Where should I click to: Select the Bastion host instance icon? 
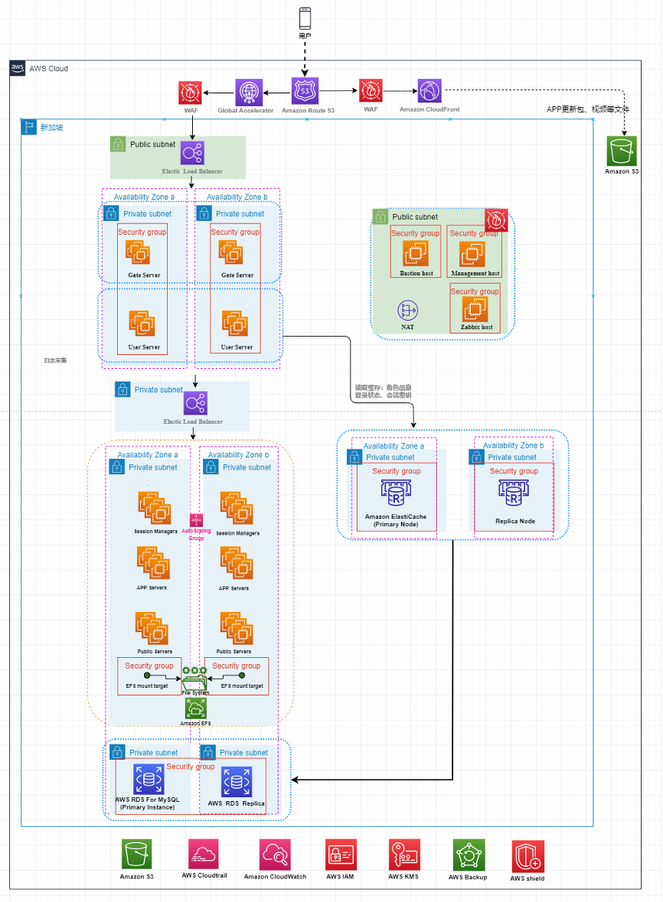point(416,254)
